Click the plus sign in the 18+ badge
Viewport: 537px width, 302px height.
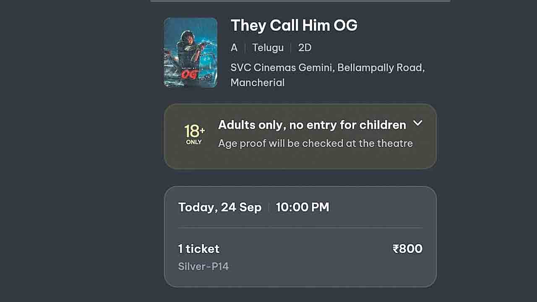click(x=202, y=130)
